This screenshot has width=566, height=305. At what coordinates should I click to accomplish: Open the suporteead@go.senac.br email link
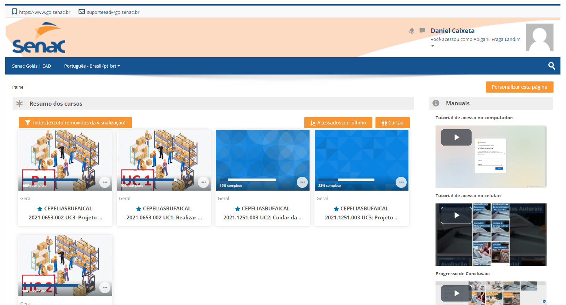tap(113, 12)
